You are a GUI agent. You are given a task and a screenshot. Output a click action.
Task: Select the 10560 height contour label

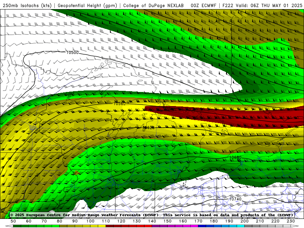(119, 103)
